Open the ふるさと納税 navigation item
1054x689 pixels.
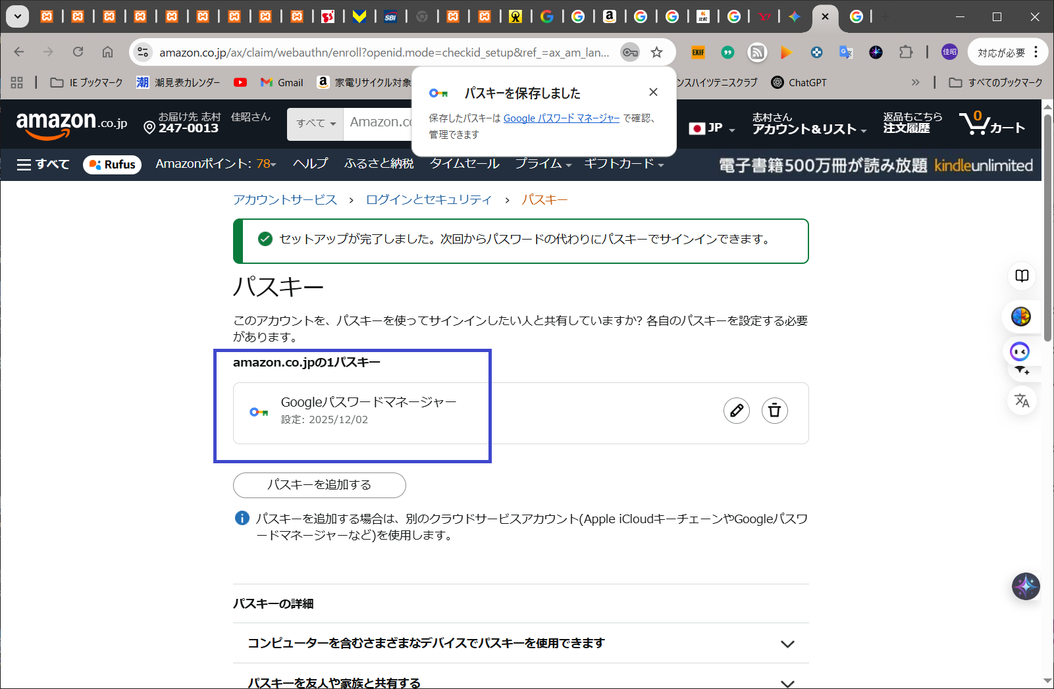coord(379,164)
